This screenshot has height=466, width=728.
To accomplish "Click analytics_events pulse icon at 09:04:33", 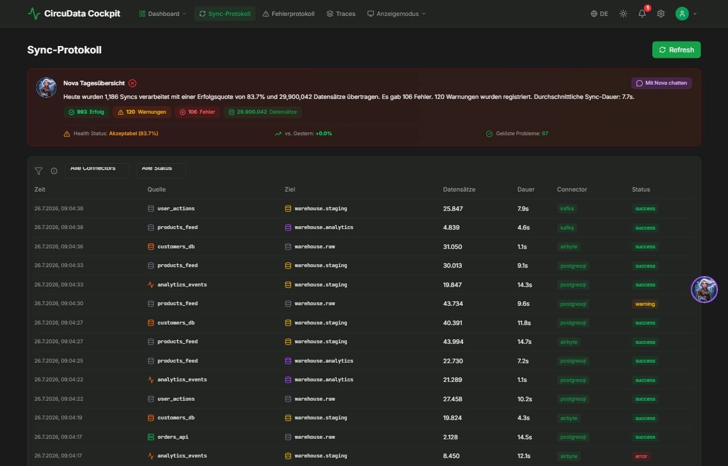I will 151,285.
